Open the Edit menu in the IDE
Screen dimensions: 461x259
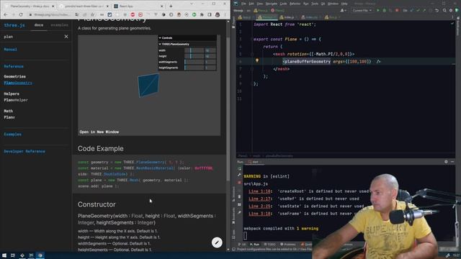(x=251, y=4)
